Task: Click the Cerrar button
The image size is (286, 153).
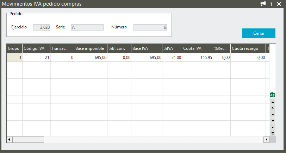Action: [259, 33]
